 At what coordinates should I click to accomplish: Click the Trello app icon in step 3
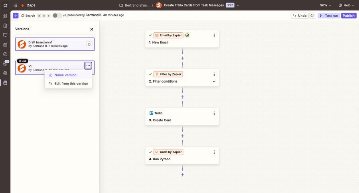point(151,113)
